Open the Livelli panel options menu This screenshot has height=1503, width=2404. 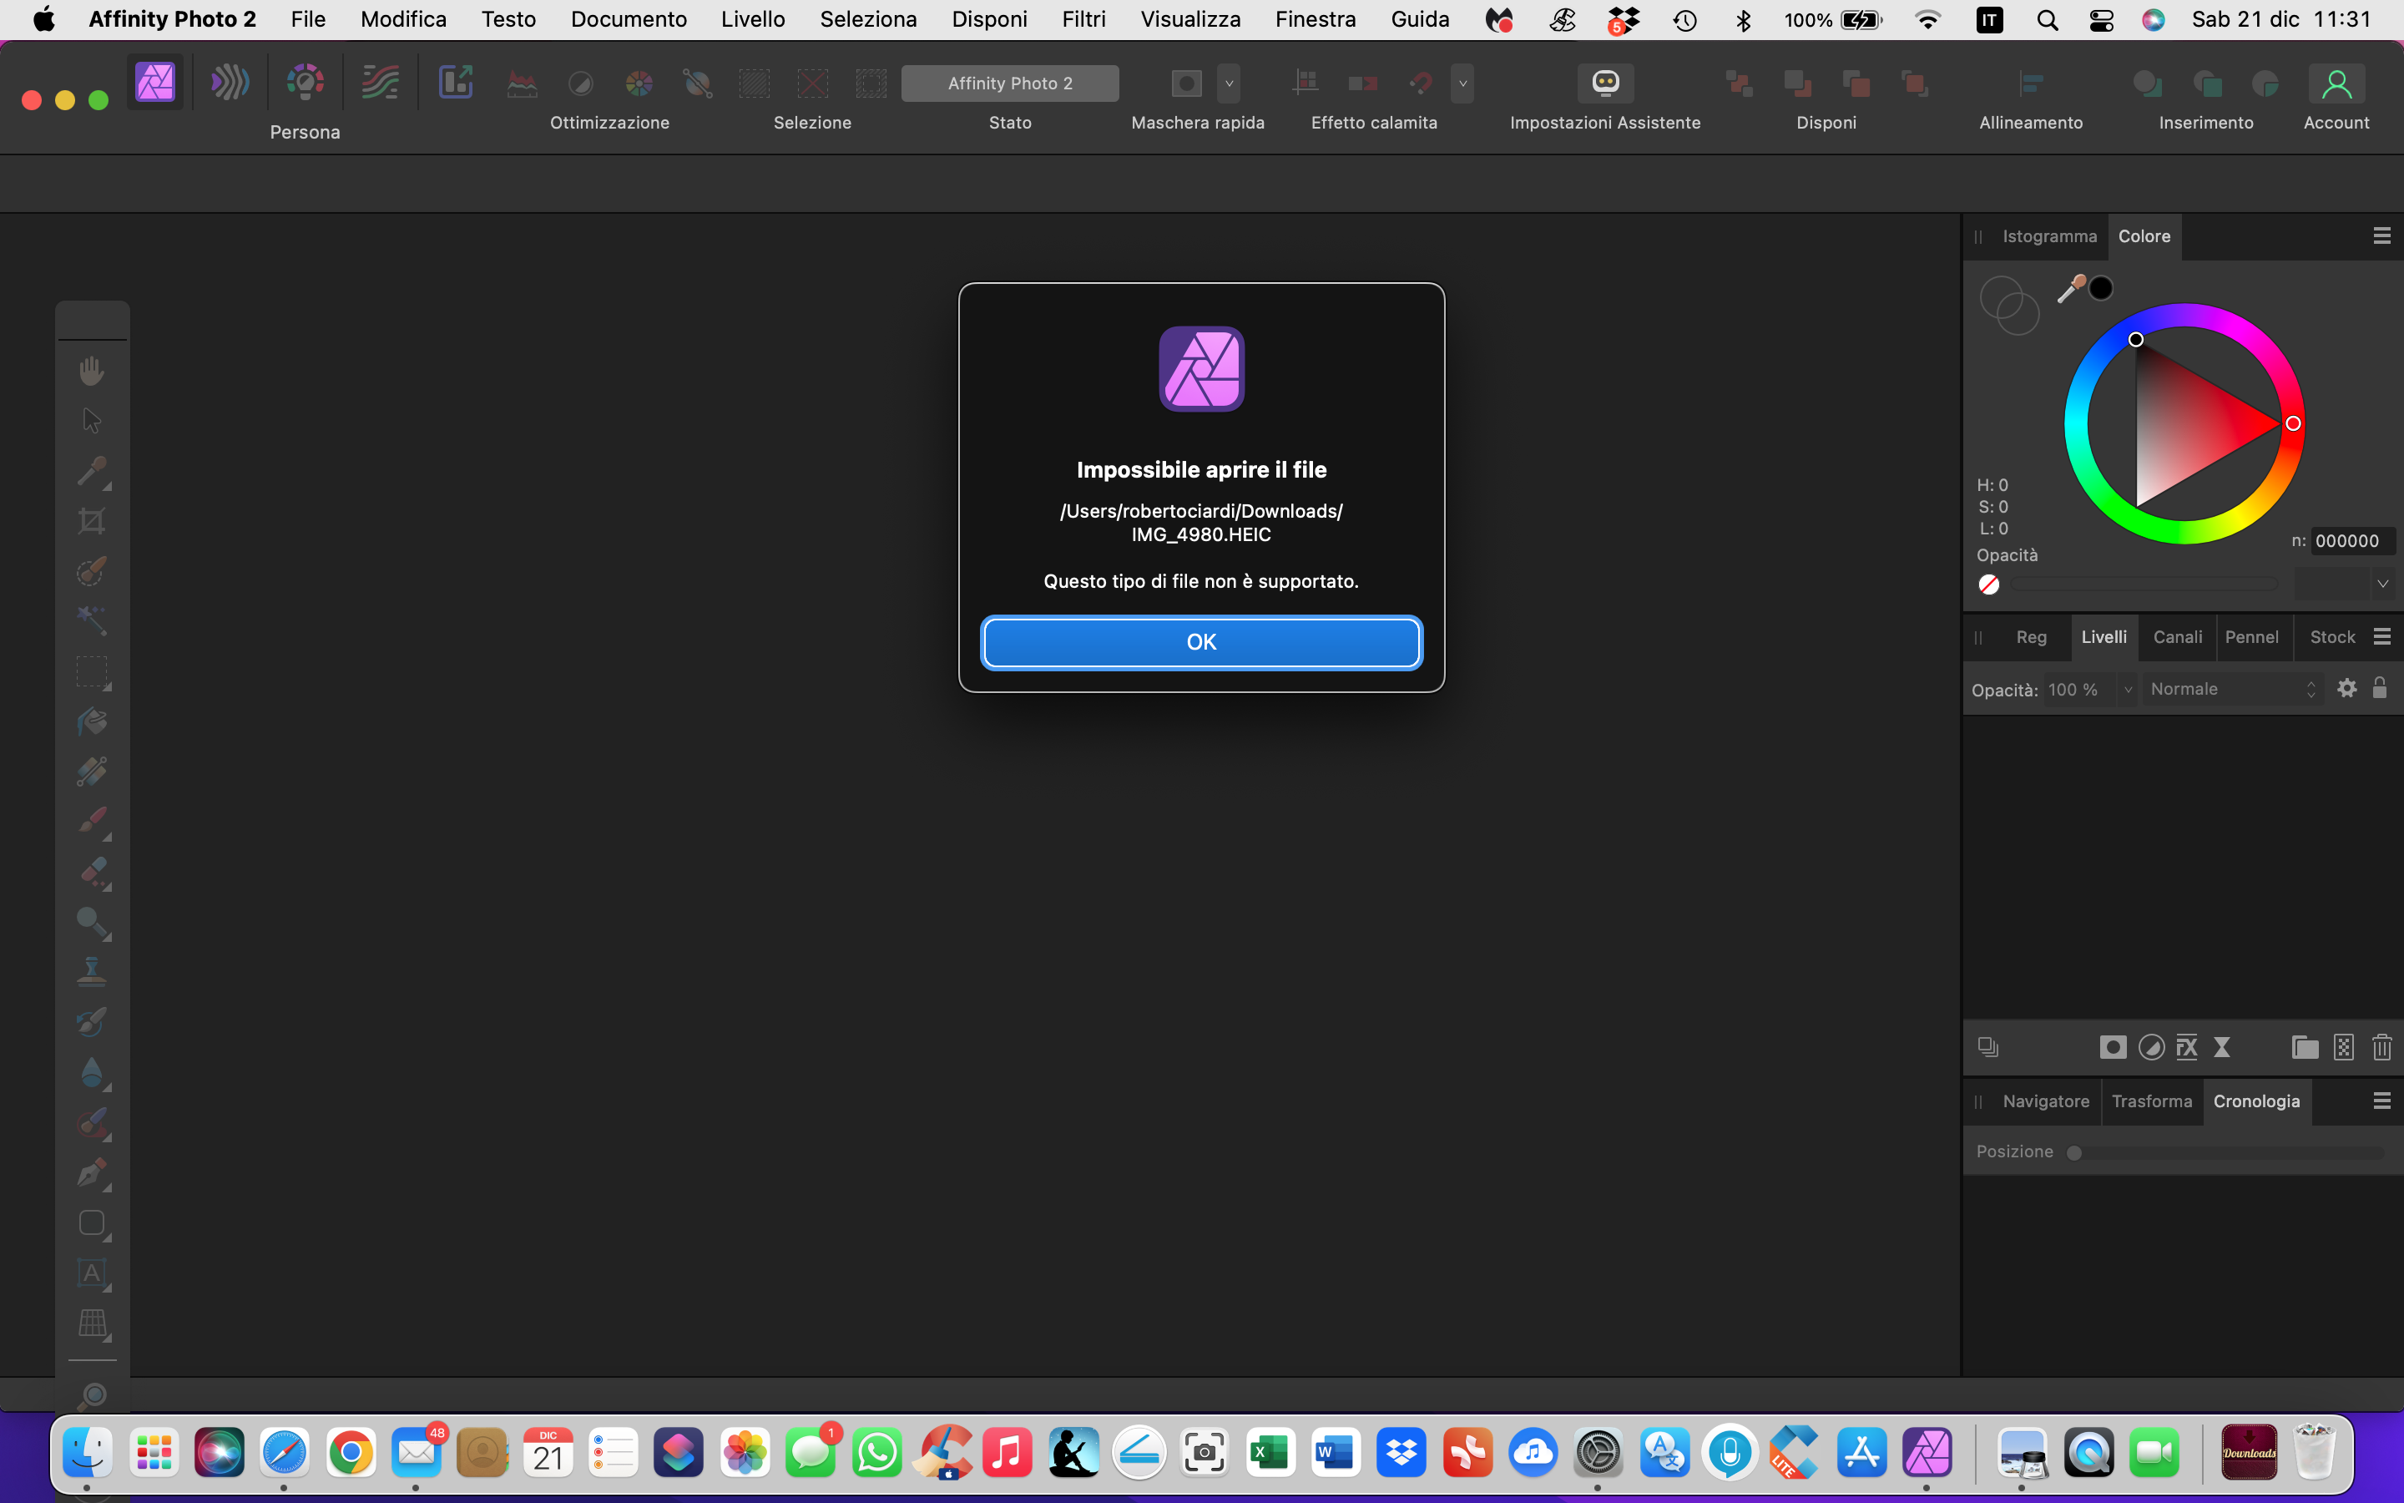point(2381,637)
